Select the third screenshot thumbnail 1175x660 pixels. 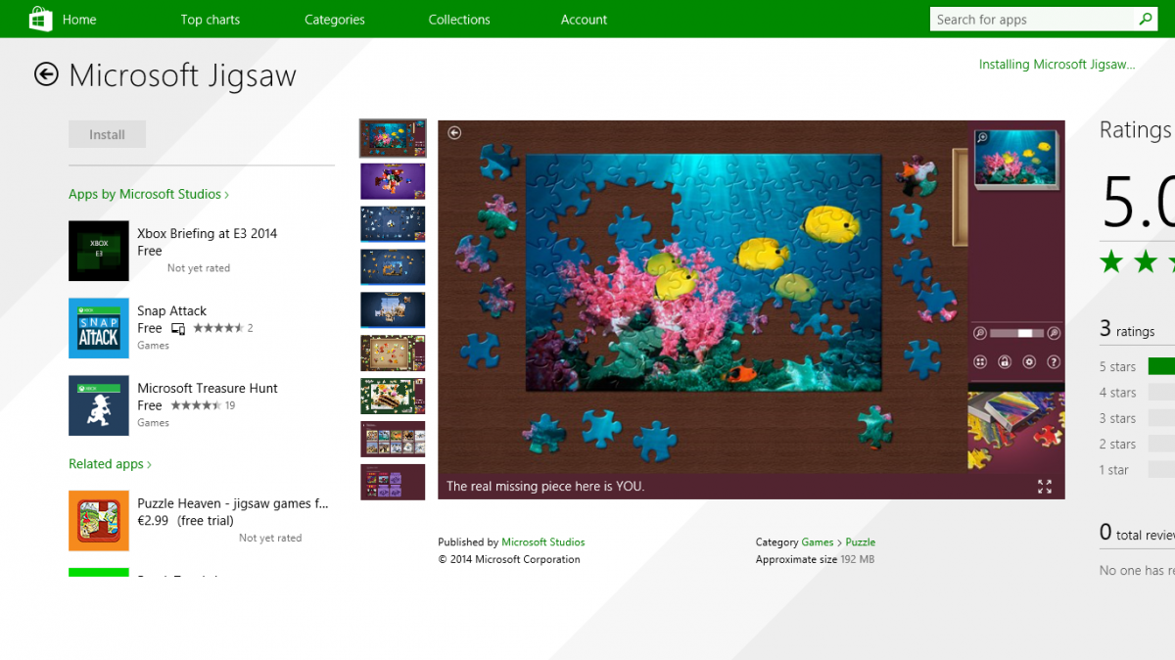(x=393, y=224)
